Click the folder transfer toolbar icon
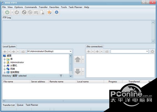Screen dimensions: 157x112 [36, 12]
